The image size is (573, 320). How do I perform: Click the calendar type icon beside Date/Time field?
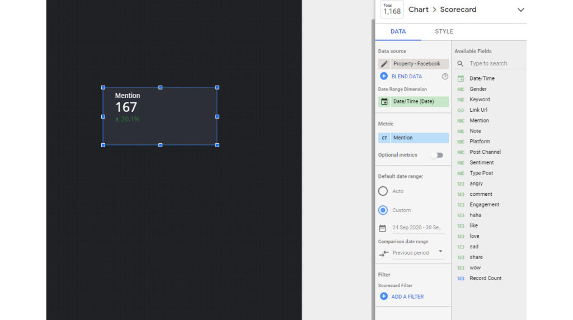(x=461, y=78)
